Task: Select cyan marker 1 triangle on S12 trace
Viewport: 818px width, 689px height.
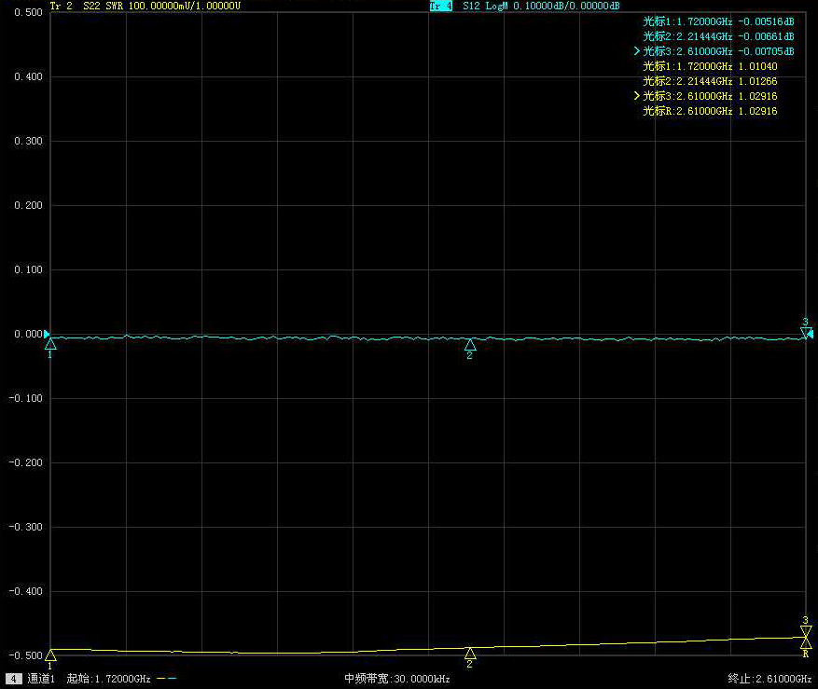Action: pos(50,344)
